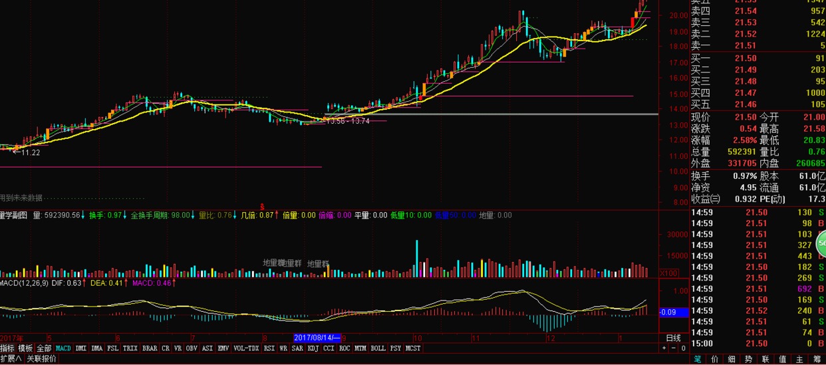The image size is (826, 365).
Task: Click the zoom-out minus button below 日线
Action: pos(674,348)
